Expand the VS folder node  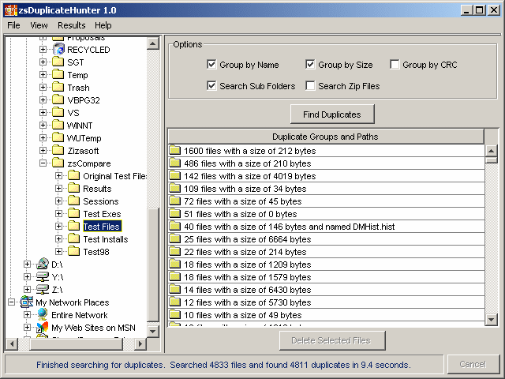tap(43, 112)
